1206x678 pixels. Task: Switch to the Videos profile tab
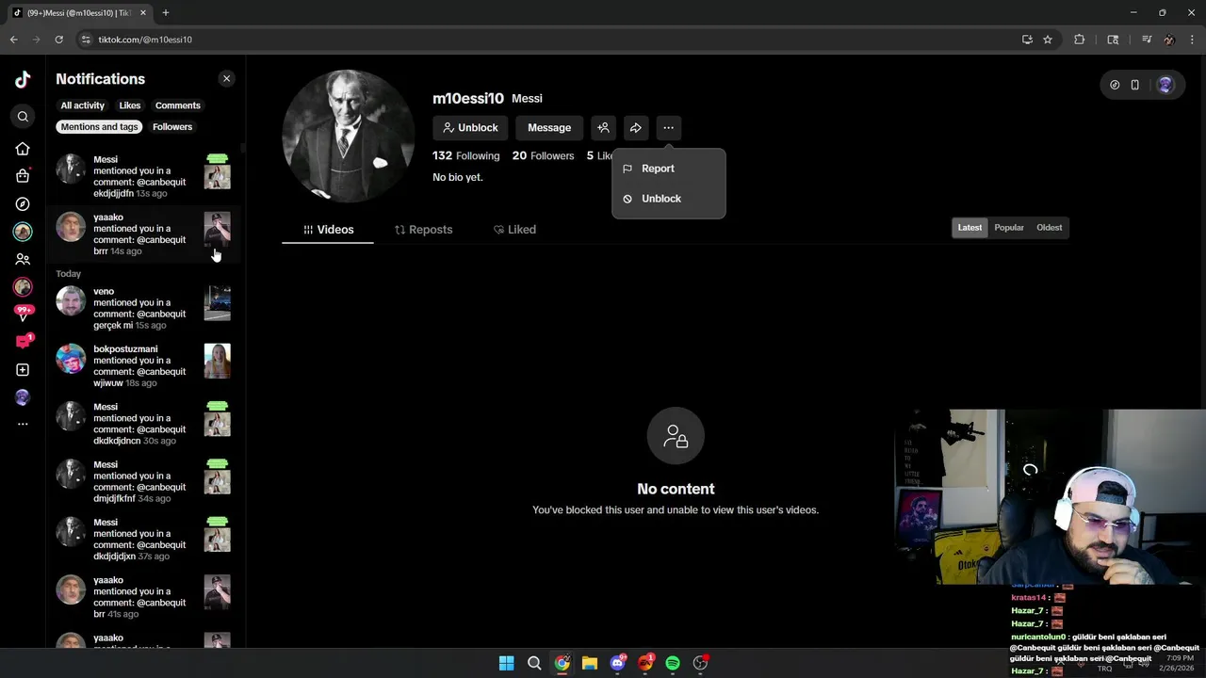tap(328, 230)
